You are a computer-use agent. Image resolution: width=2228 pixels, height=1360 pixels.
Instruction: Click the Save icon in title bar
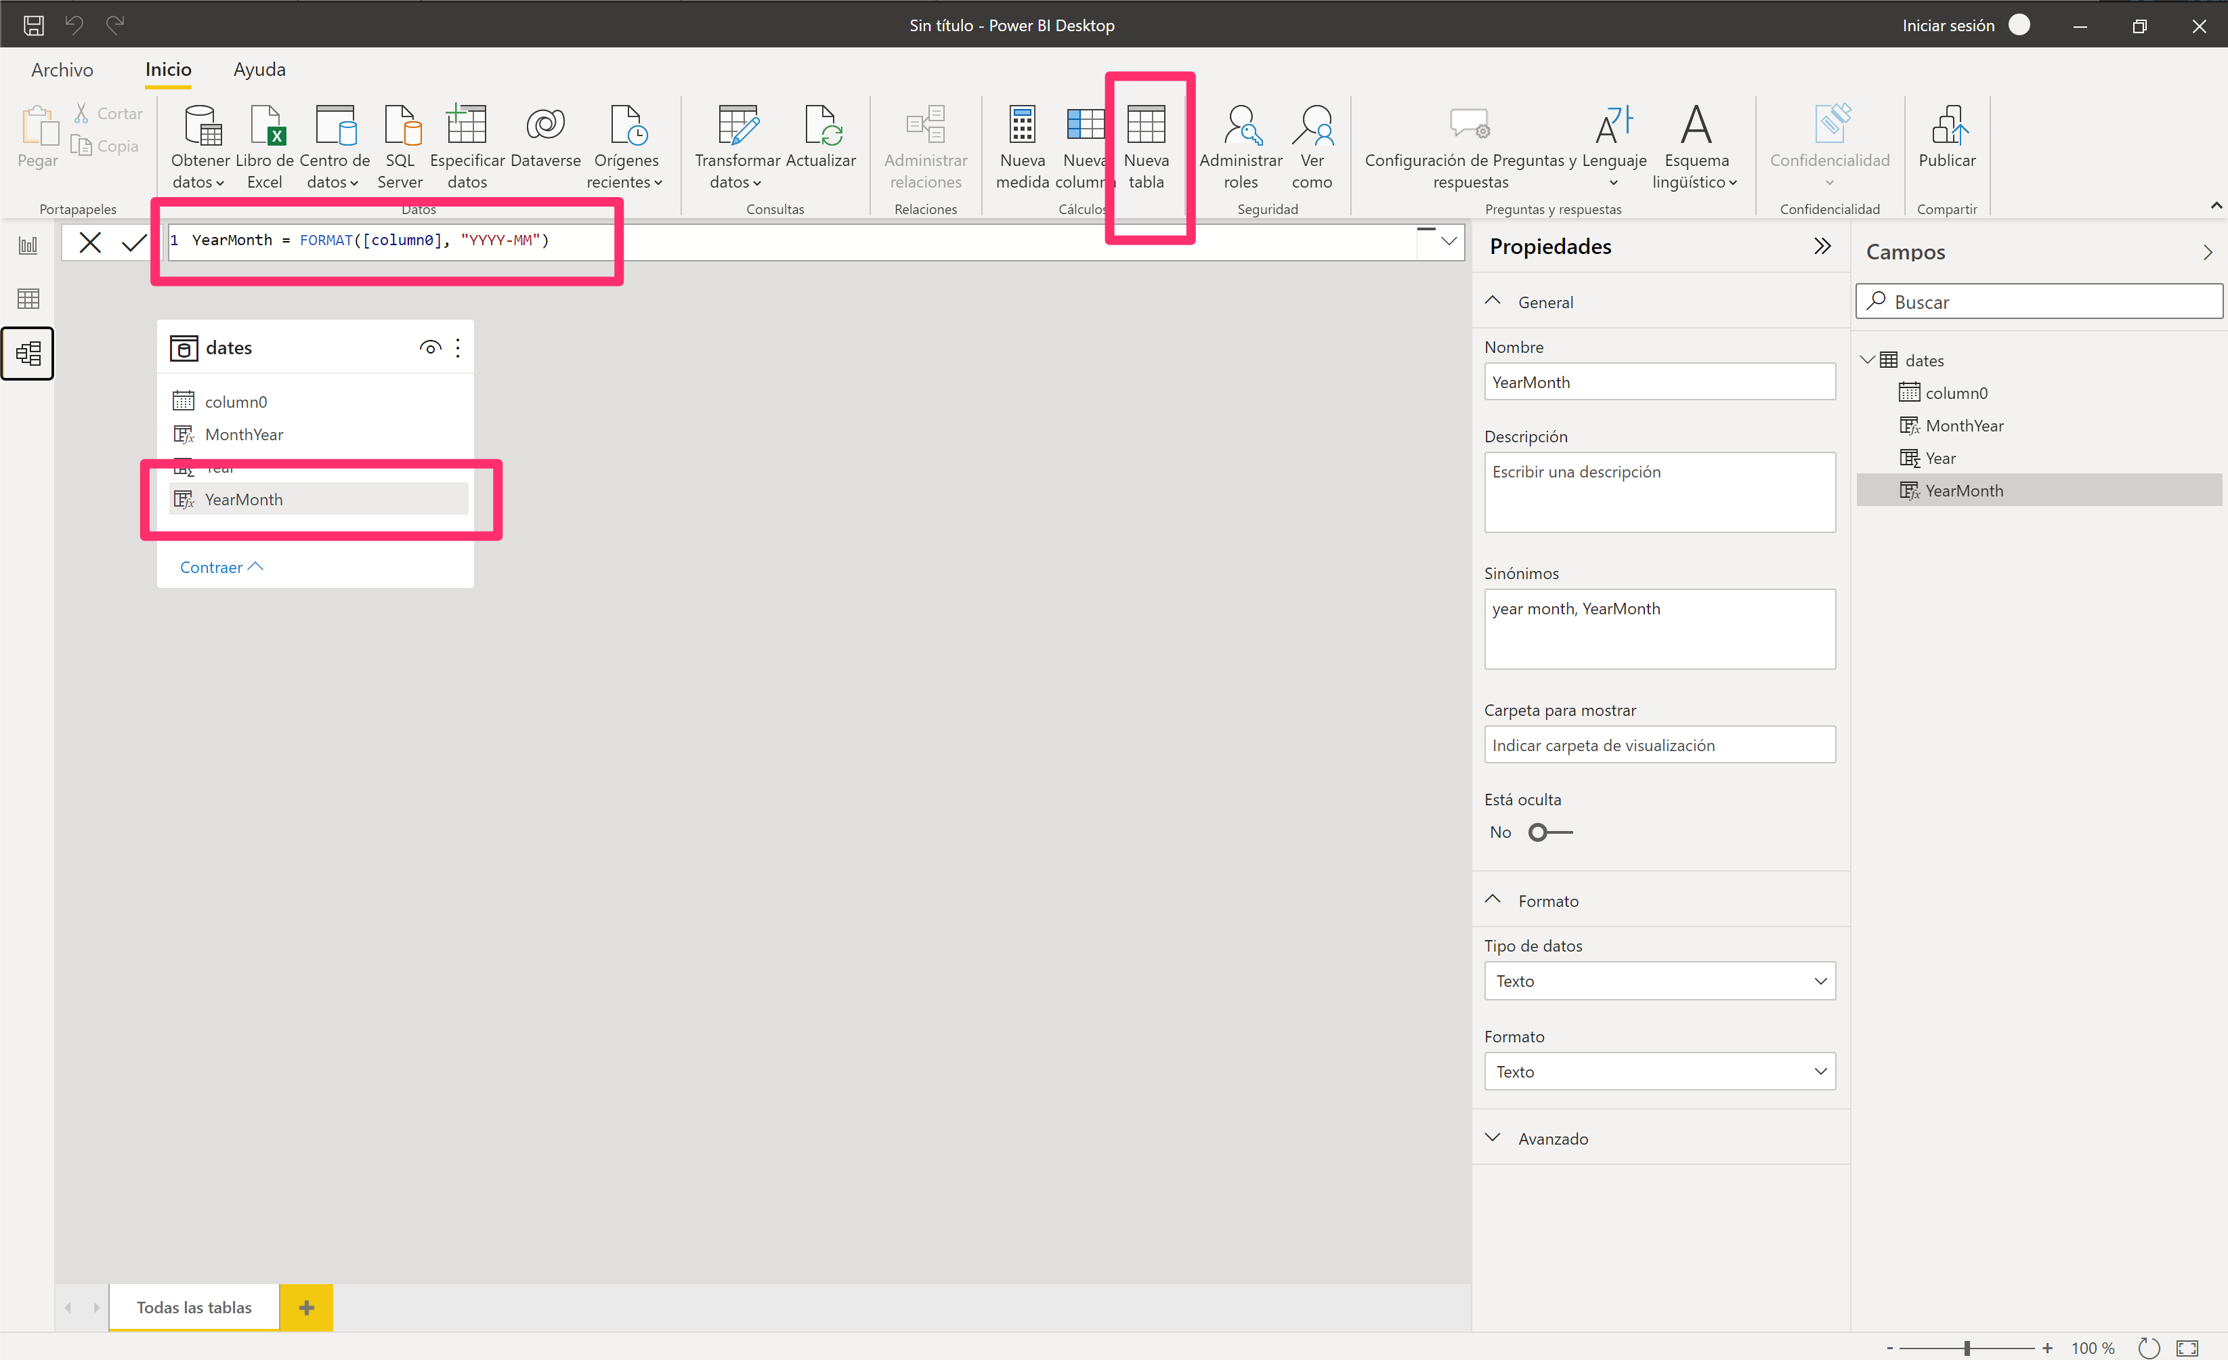click(x=33, y=25)
